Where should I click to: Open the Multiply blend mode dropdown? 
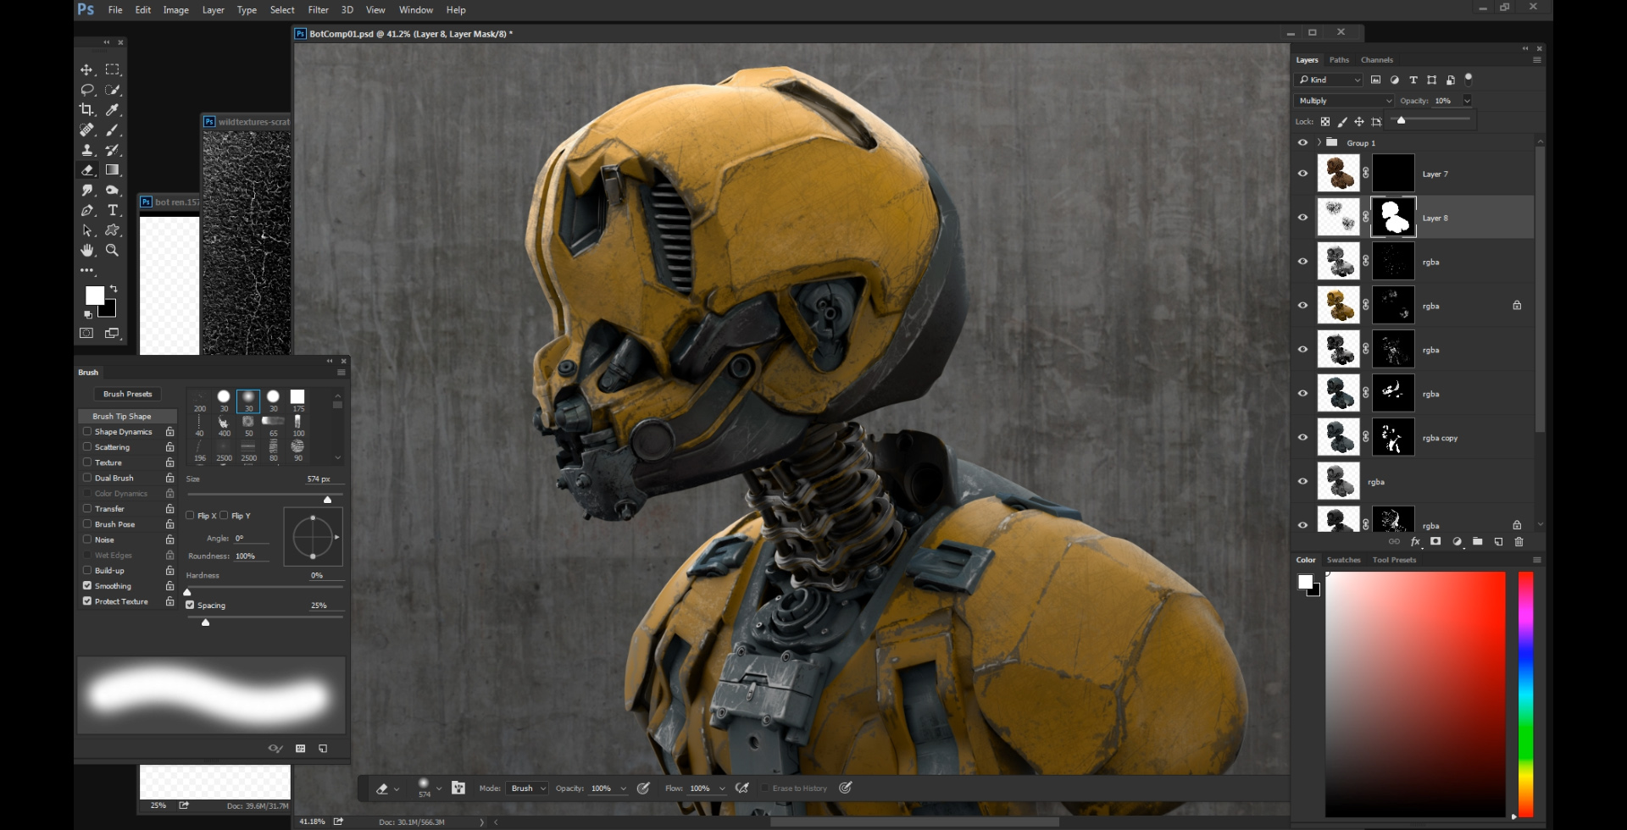(x=1344, y=101)
